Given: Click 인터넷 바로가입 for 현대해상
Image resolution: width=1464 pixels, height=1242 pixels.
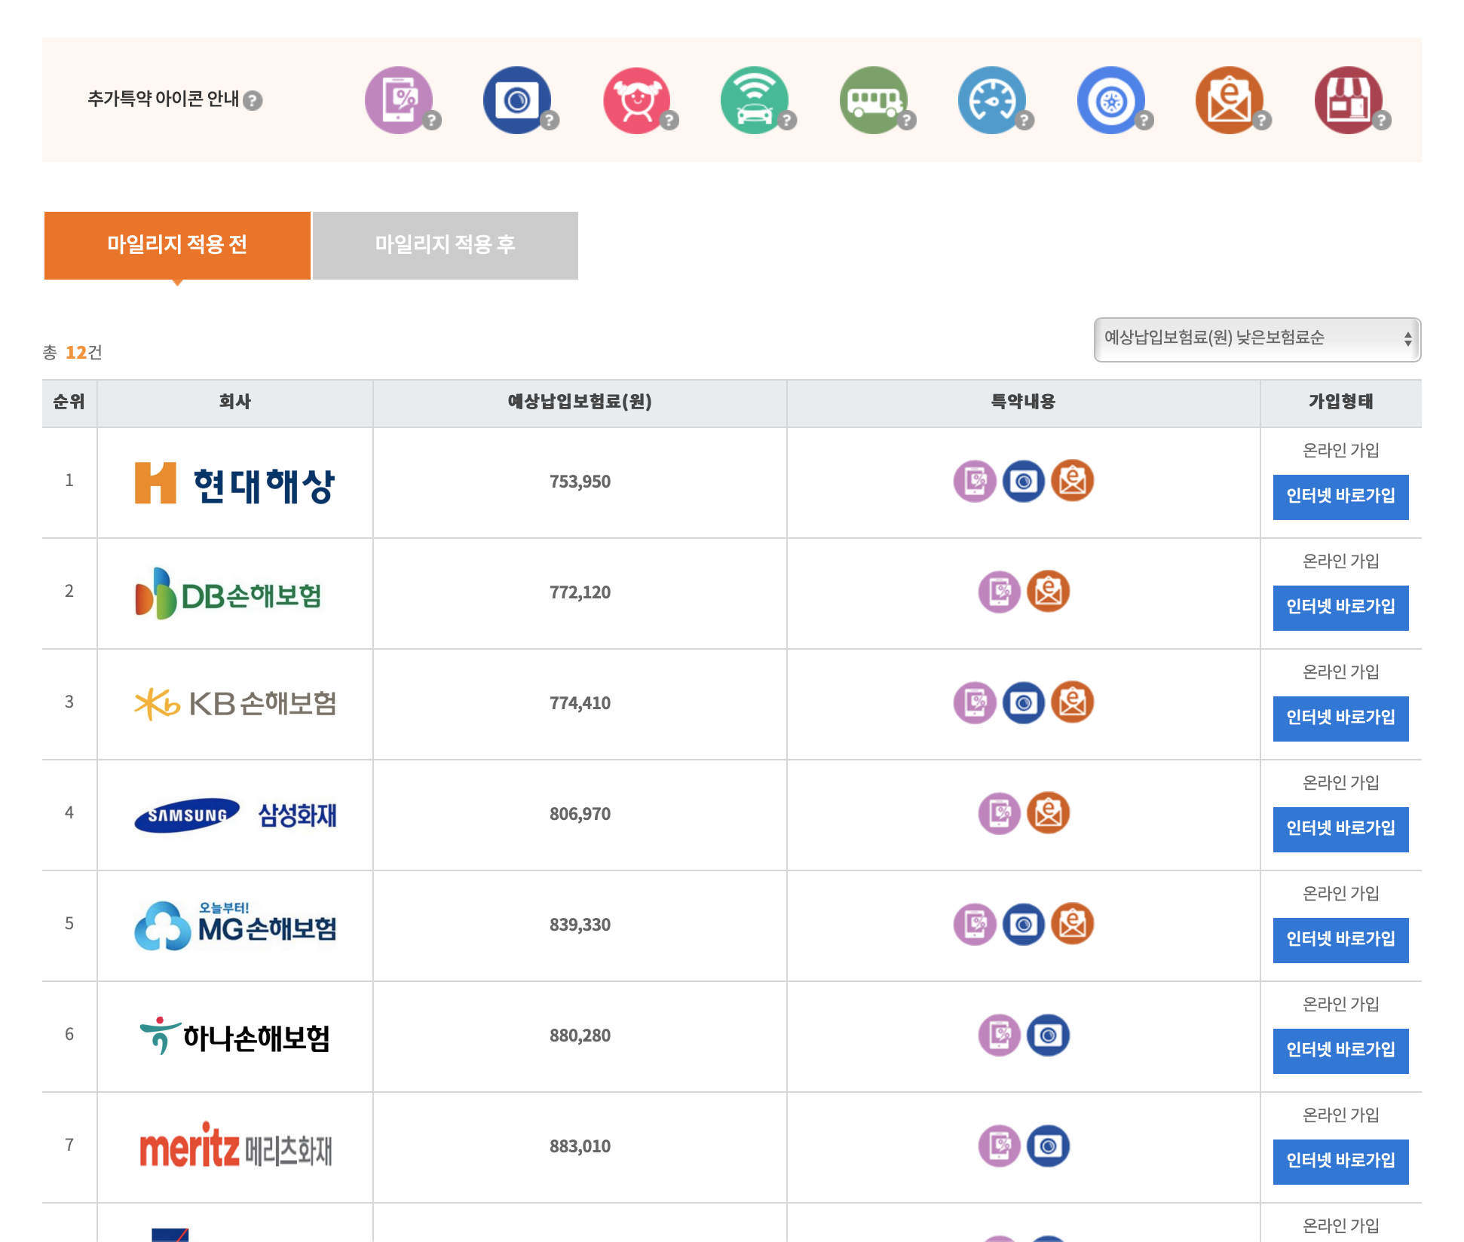Looking at the screenshot, I should (x=1340, y=497).
